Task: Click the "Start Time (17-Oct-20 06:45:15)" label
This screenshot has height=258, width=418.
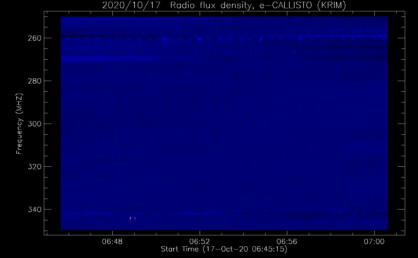Action: coord(224,249)
